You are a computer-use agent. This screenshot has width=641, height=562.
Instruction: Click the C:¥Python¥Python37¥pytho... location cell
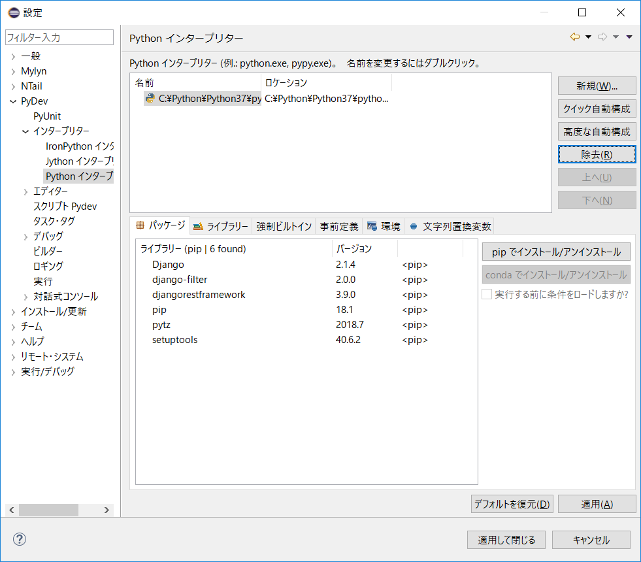click(x=326, y=99)
